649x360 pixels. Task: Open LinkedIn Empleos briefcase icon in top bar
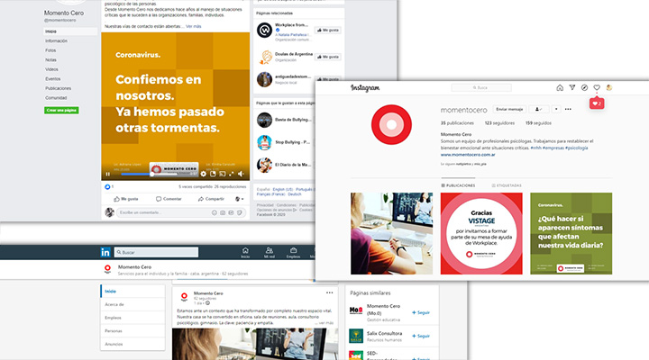click(293, 253)
